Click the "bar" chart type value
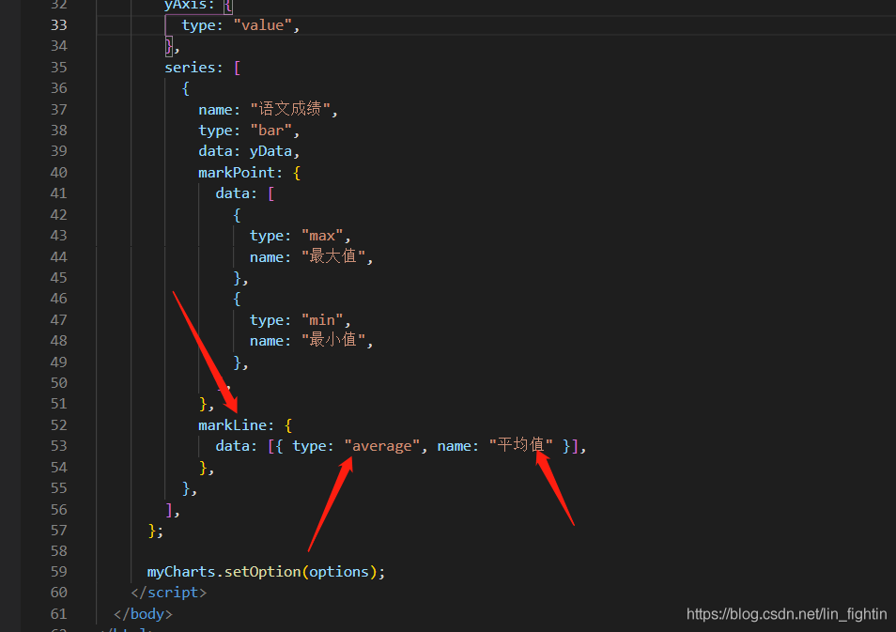Screen dimensions: 896x632 pos(270,131)
